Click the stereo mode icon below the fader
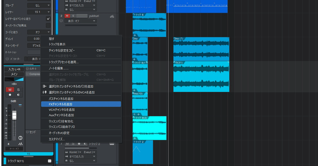The image size is (318, 166). coord(20,138)
